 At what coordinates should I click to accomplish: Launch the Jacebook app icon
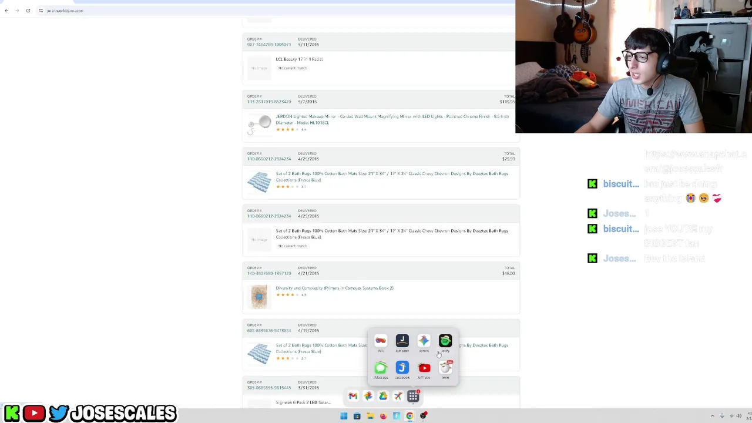click(402, 368)
